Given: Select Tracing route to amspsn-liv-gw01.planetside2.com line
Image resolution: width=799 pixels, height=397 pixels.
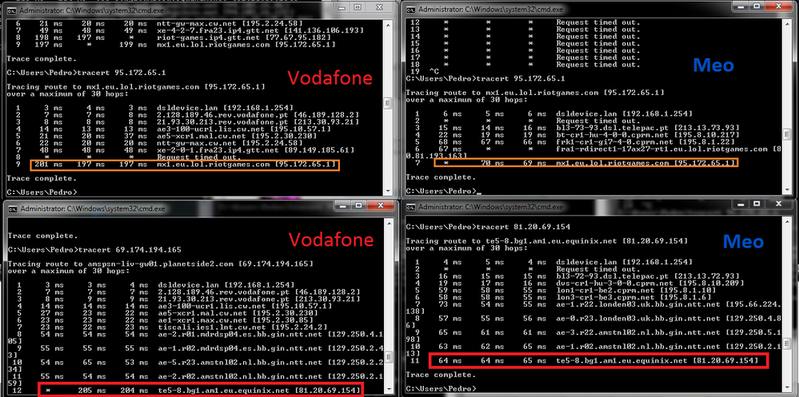Looking at the screenshot, I should pos(159,264).
